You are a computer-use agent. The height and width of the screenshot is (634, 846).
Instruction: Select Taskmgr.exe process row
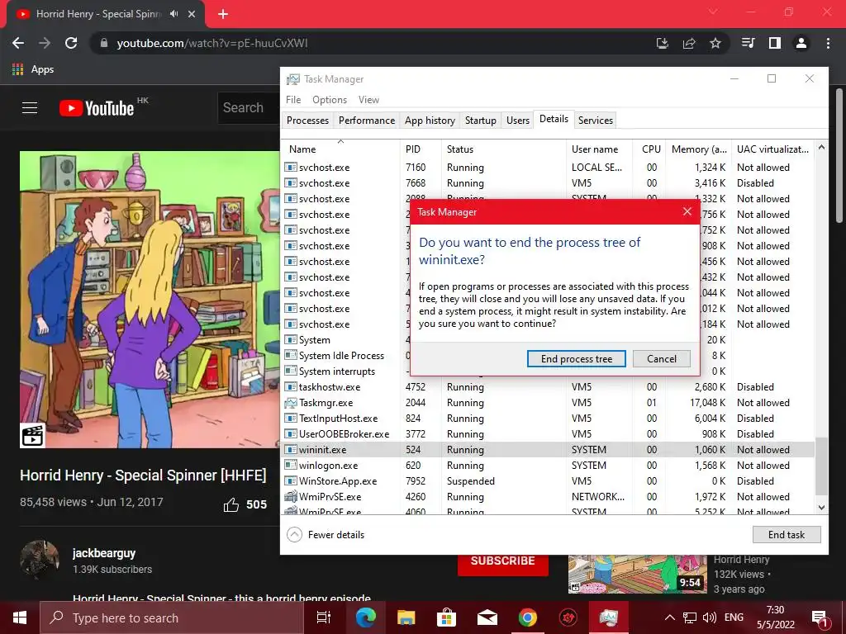coord(549,403)
